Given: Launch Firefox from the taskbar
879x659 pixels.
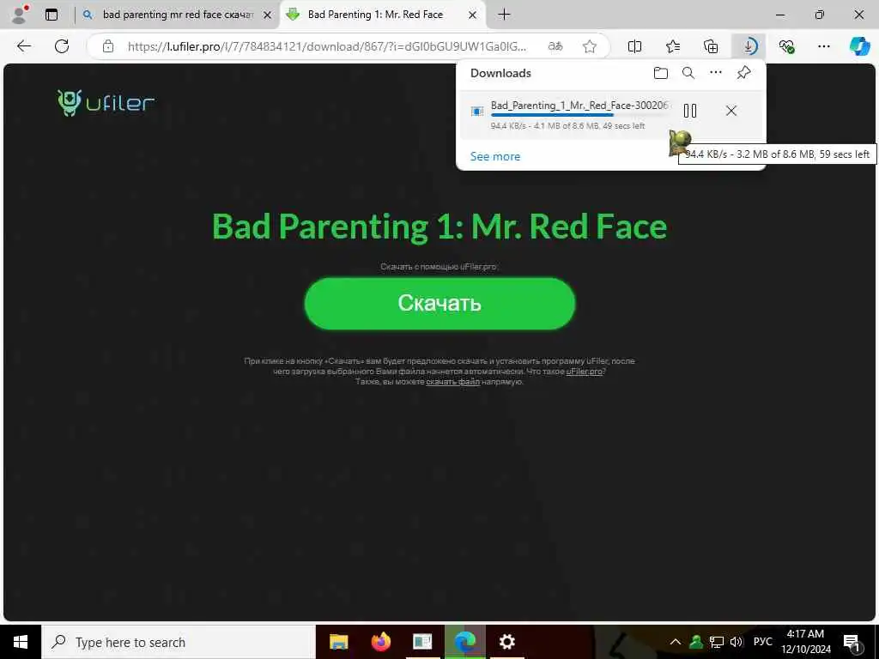Looking at the screenshot, I should coord(380,642).
